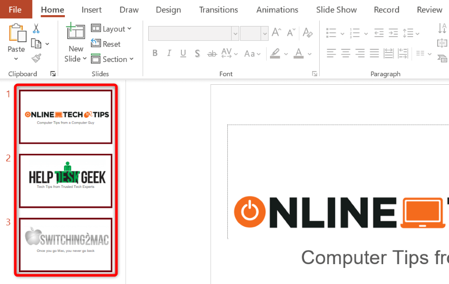
Task: Justify the text
Action: click(x=374, y=53)
